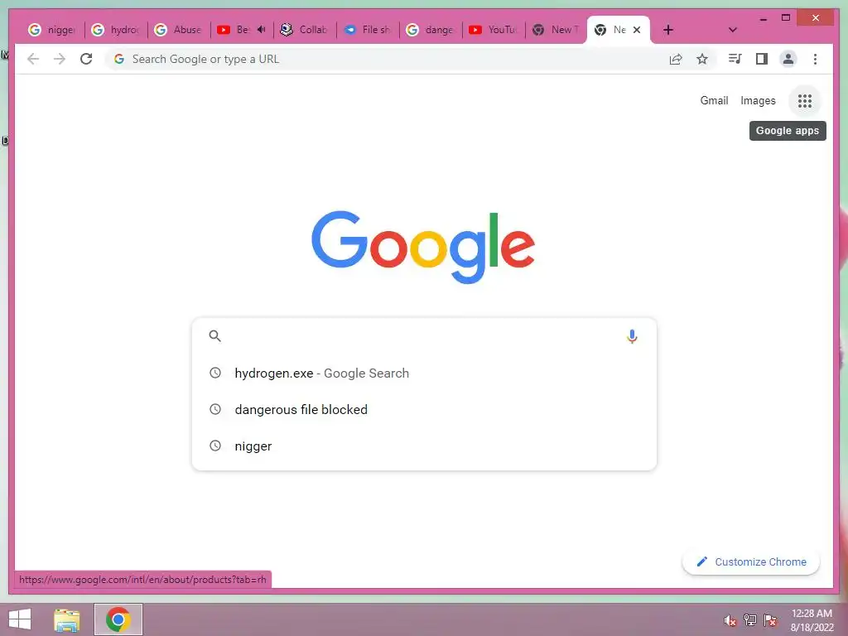Click the clock icon beside hydrogen.exe suggestion
Viewport: 848px width, 636px height.
point(215,373)
